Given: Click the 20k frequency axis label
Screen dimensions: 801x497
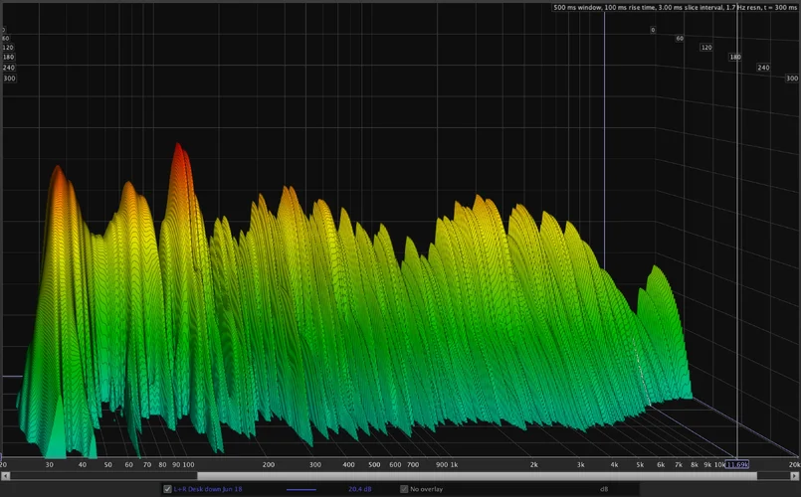Looking at the screenshot, I should tap(793, 464).
